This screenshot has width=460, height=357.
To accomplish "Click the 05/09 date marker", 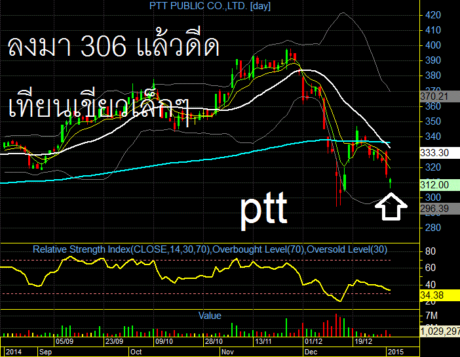I will click(64, 342).
